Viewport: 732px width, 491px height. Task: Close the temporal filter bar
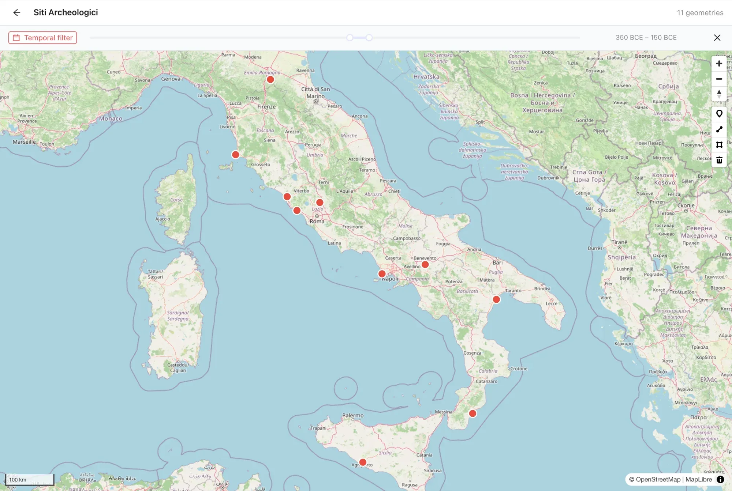(717, 38)
